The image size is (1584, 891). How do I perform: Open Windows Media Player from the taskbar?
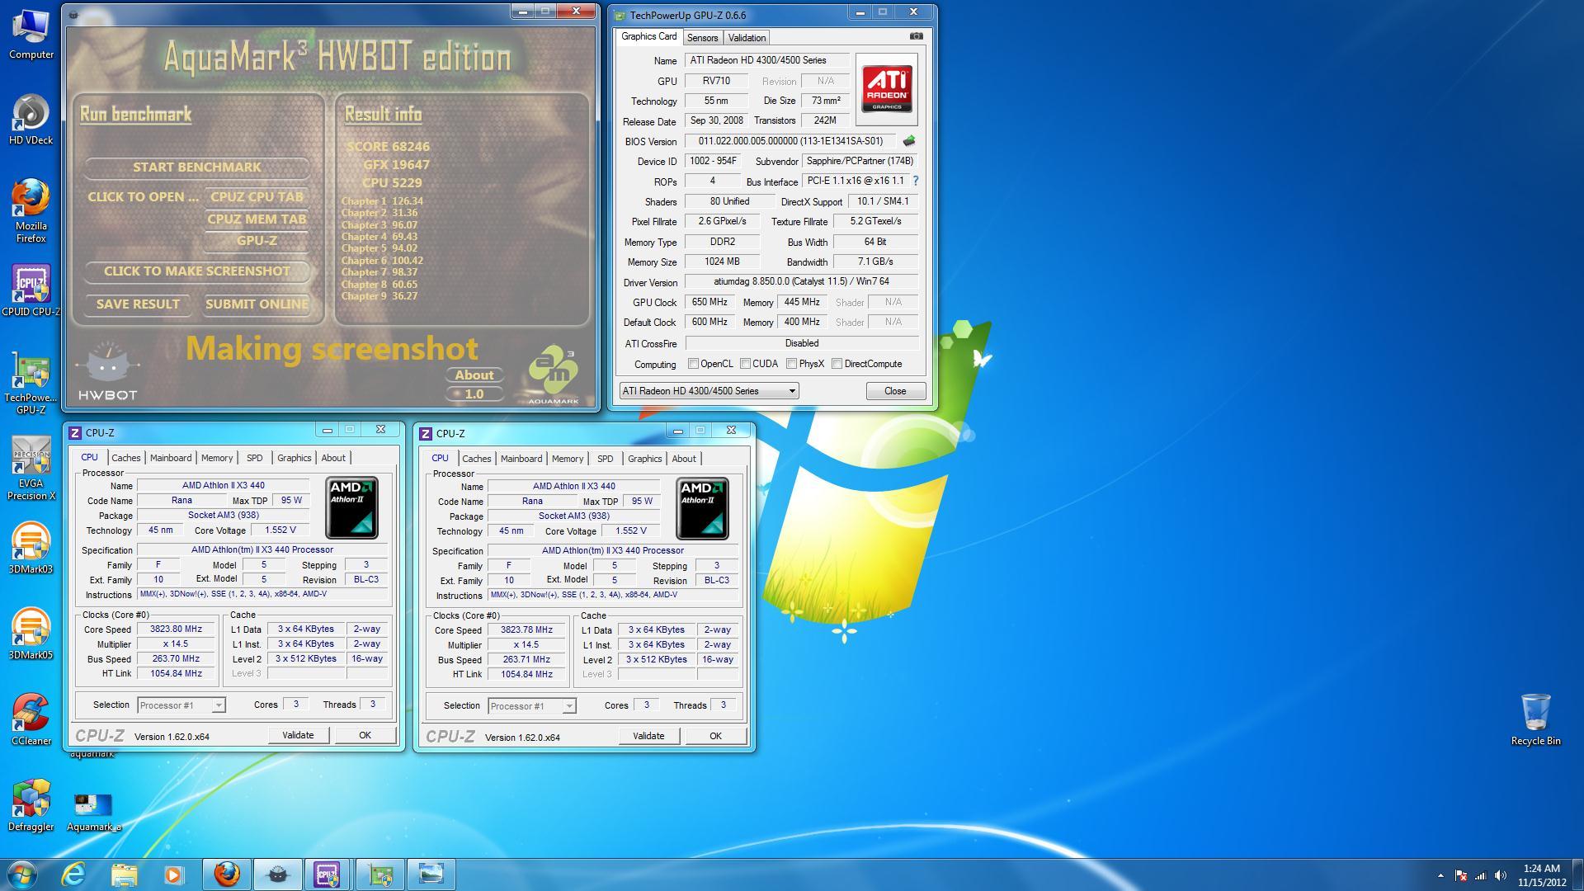coord(173,874)
